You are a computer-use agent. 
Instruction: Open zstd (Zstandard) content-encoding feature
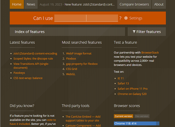click(35, 53)
